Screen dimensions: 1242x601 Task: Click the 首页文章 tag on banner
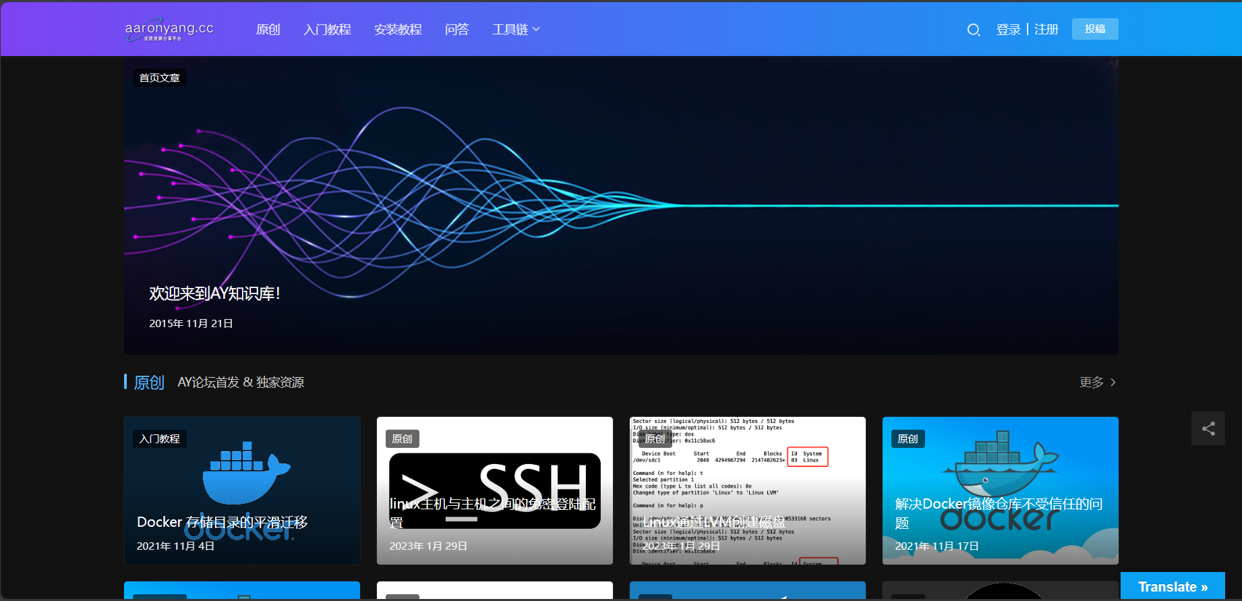(160, 78)
